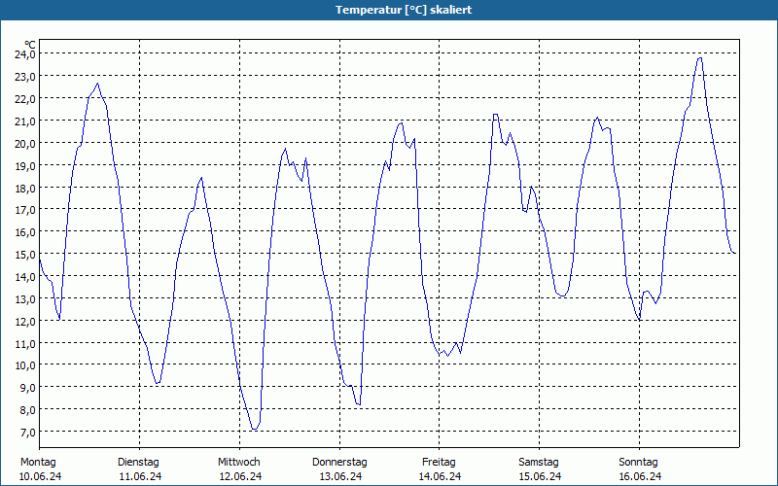Select the 7,0 y-axis value
This screenshot has height=486, width=778.
[28, 433]
